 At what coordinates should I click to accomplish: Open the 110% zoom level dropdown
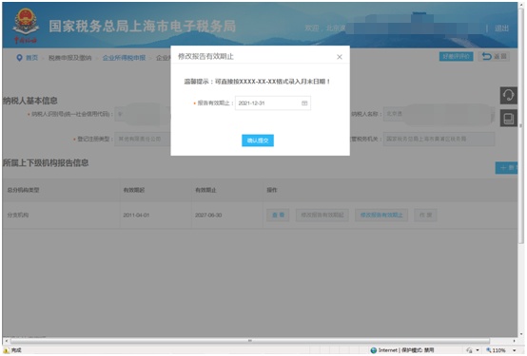pos(515,350)
